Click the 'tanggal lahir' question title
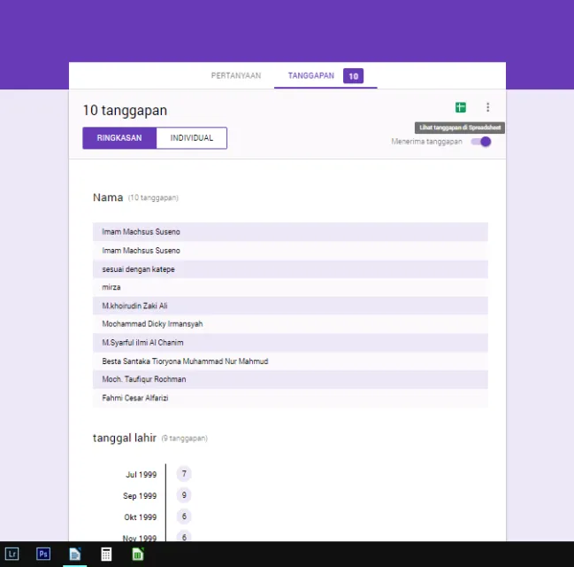 coord(125,438)
